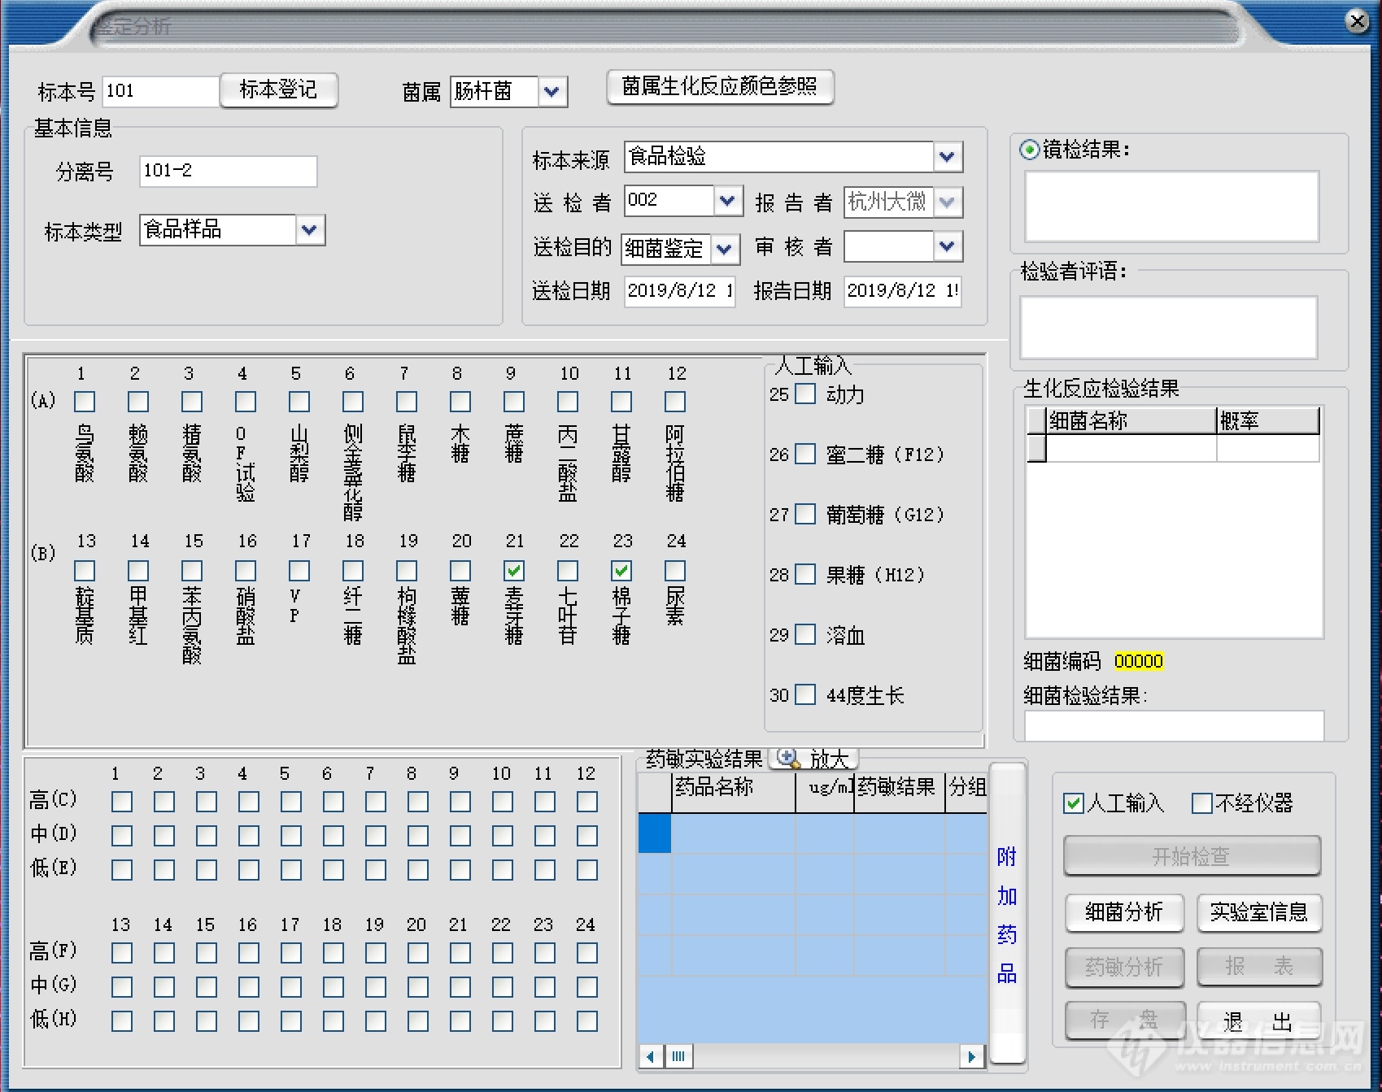Image resolution: width=1382 pixels, height=1092 pixels.
Task: Enable the 不经仪器 checkbox
Action: [1201, 803]
